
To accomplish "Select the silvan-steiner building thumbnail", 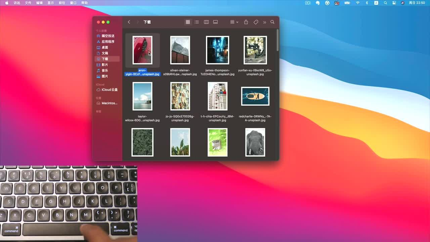I will [180, 50].
